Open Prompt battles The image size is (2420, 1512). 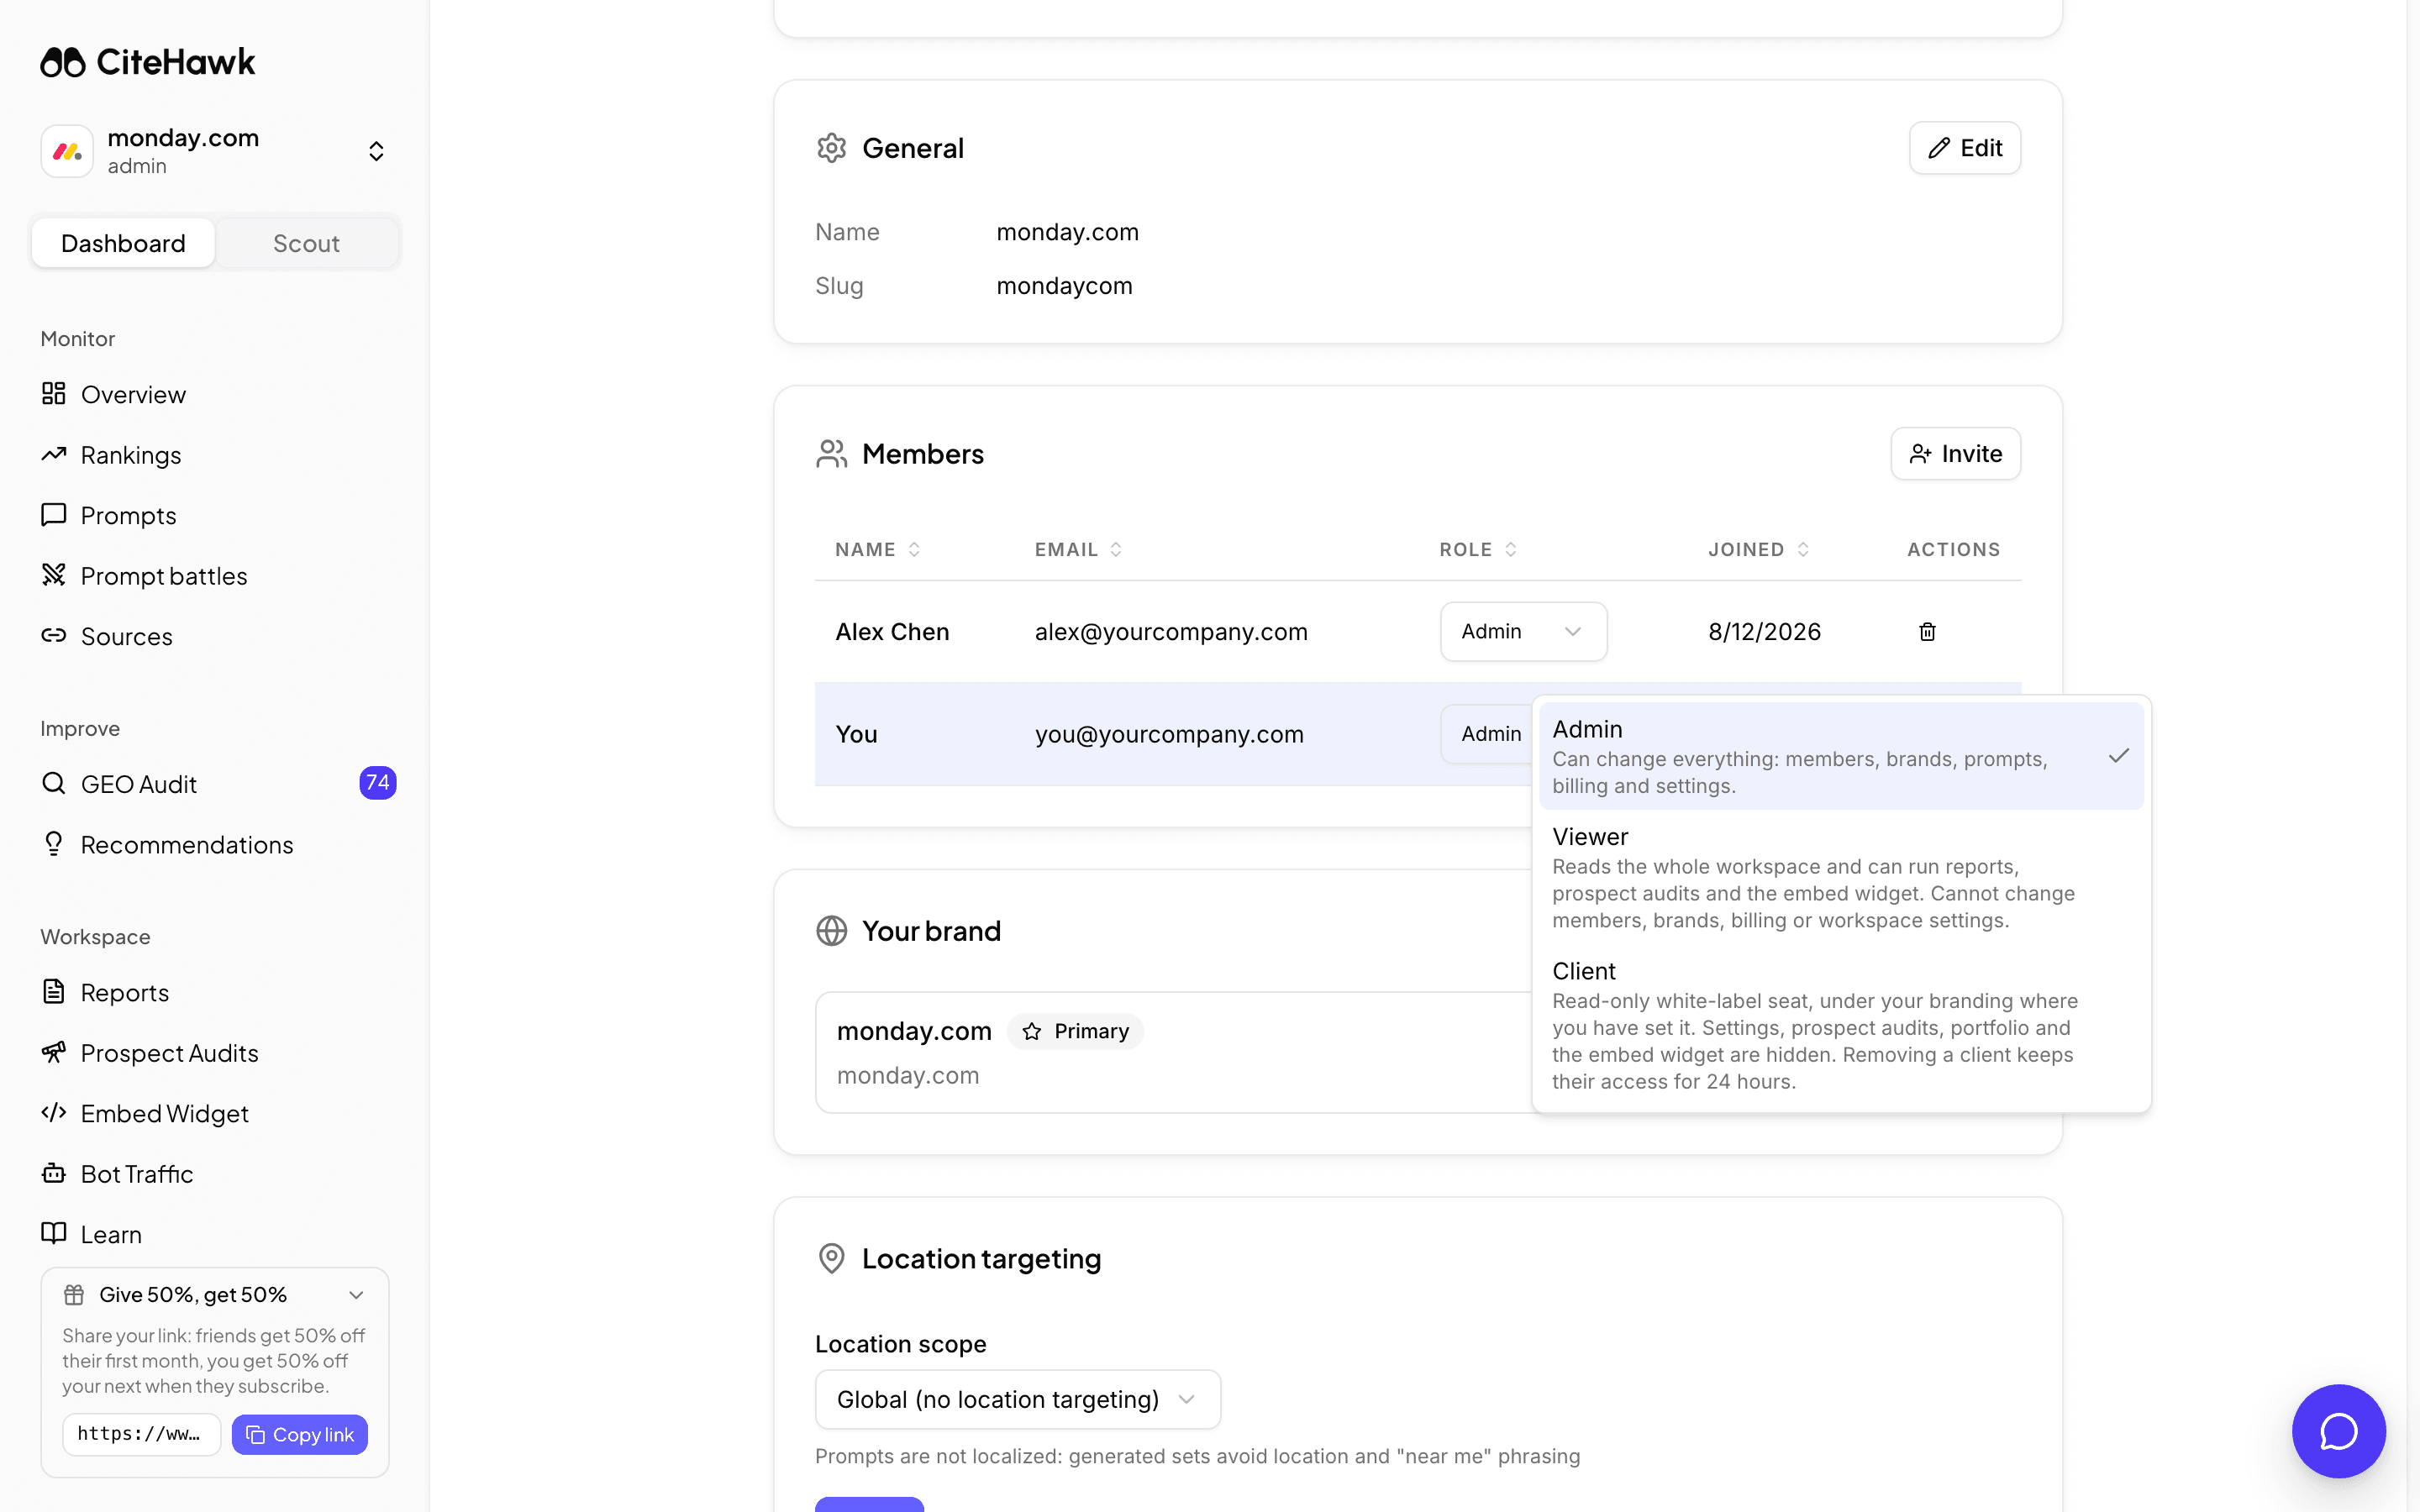pyautogui.click(x=163, y=576)
